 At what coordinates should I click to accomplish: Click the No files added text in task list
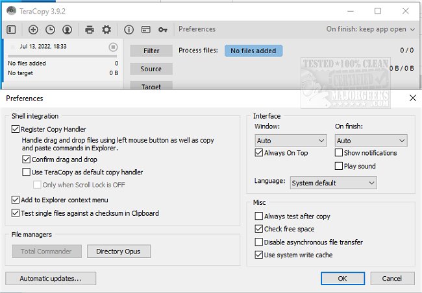[x=27, y=64]
